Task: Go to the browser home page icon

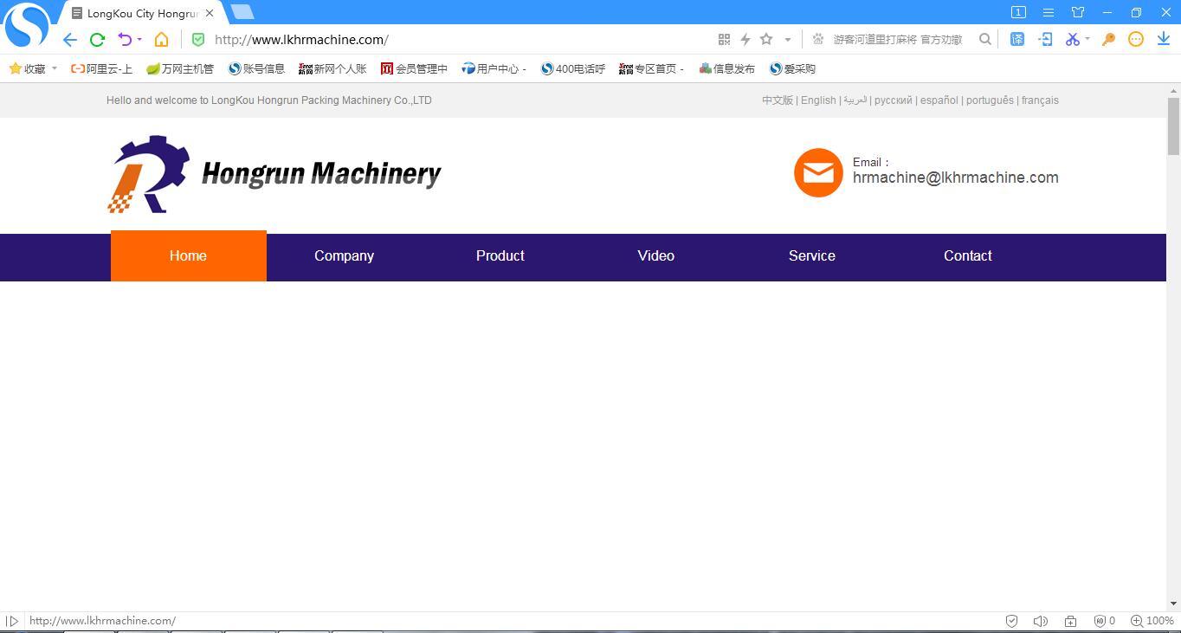Action: tap(161, 40)
